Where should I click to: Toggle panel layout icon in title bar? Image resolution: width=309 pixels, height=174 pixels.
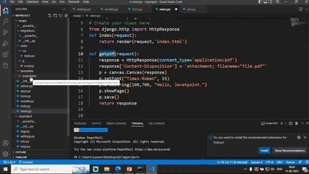pyautogui.click(x=266, y=2)
